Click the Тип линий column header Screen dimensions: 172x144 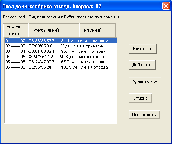(x=97, y=30)
